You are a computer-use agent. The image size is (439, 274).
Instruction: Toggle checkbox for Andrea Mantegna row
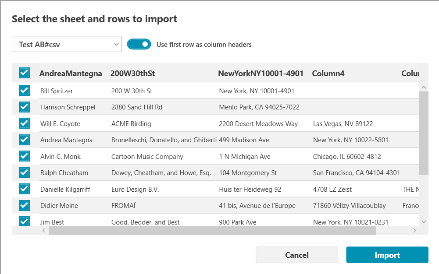pyautogui.click(x=24, y=140)
